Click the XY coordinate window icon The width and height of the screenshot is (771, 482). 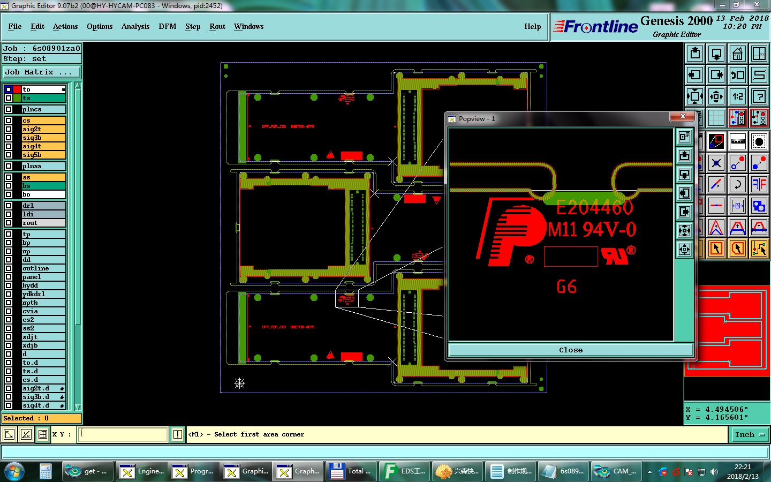[759, 54]
